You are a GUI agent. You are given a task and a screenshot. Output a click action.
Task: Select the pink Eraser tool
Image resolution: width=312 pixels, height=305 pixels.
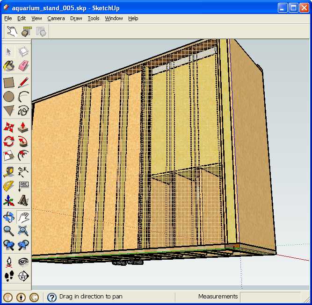23,66
